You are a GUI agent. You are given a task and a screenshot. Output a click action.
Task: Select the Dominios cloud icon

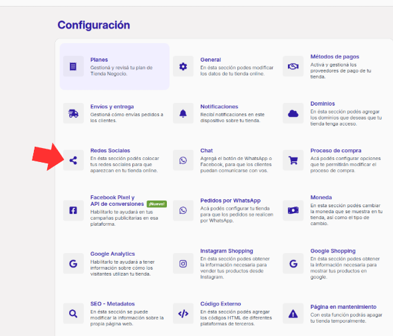(293, 114)
